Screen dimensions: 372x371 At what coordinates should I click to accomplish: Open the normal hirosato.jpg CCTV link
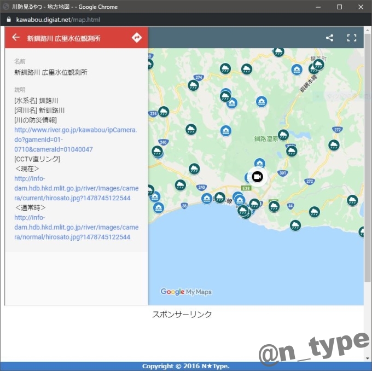click(x=76, y=227)
